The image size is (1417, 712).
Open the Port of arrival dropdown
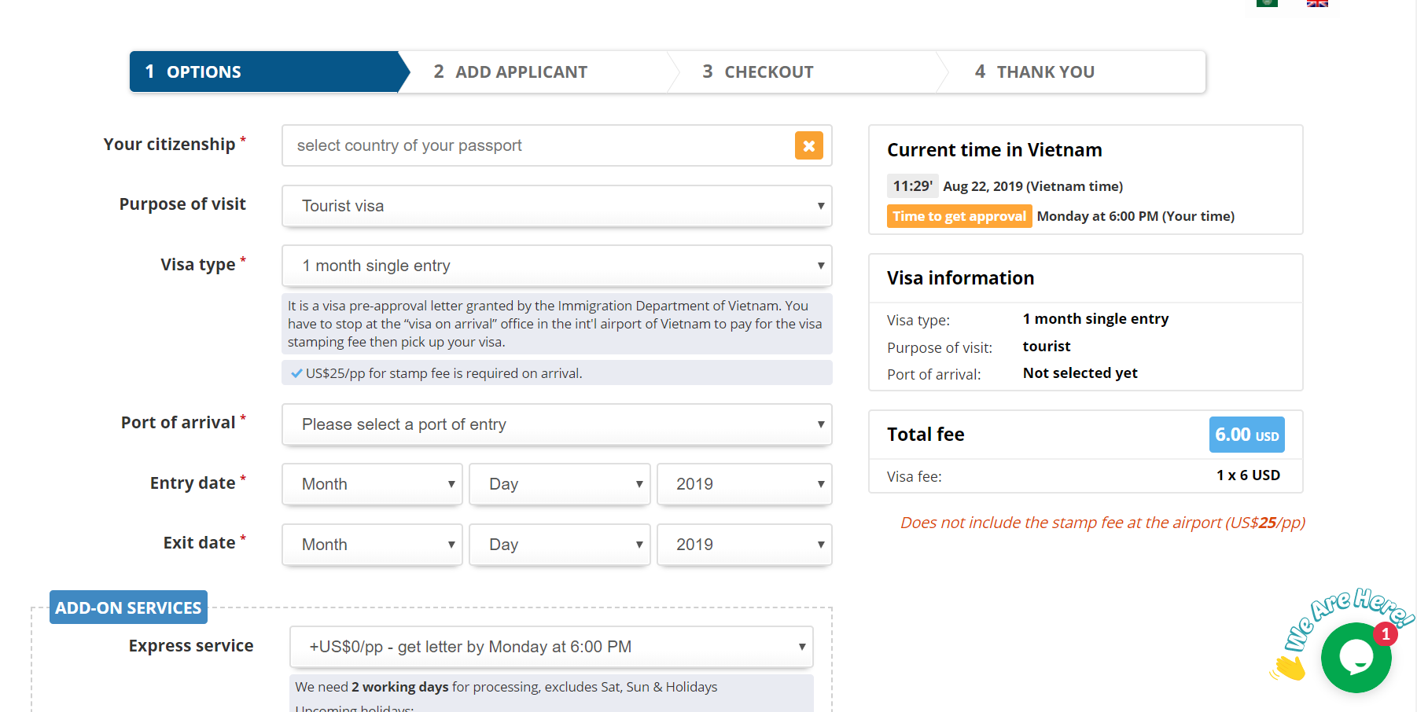click(557, 424)
